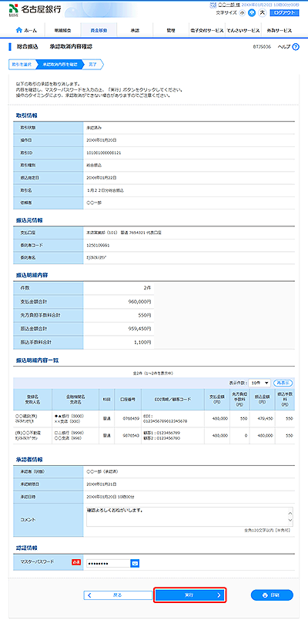Click the printer 印刷 button

[272, 595]
